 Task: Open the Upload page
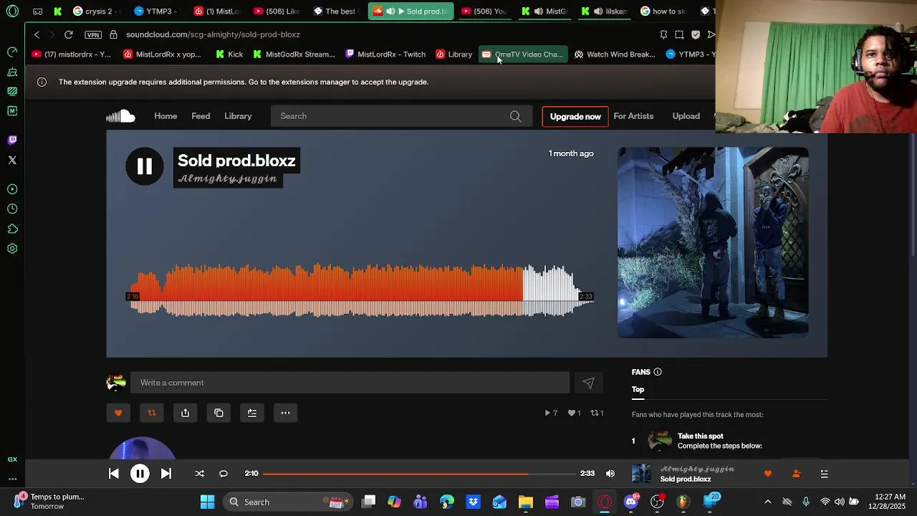(x=686, y=116)
